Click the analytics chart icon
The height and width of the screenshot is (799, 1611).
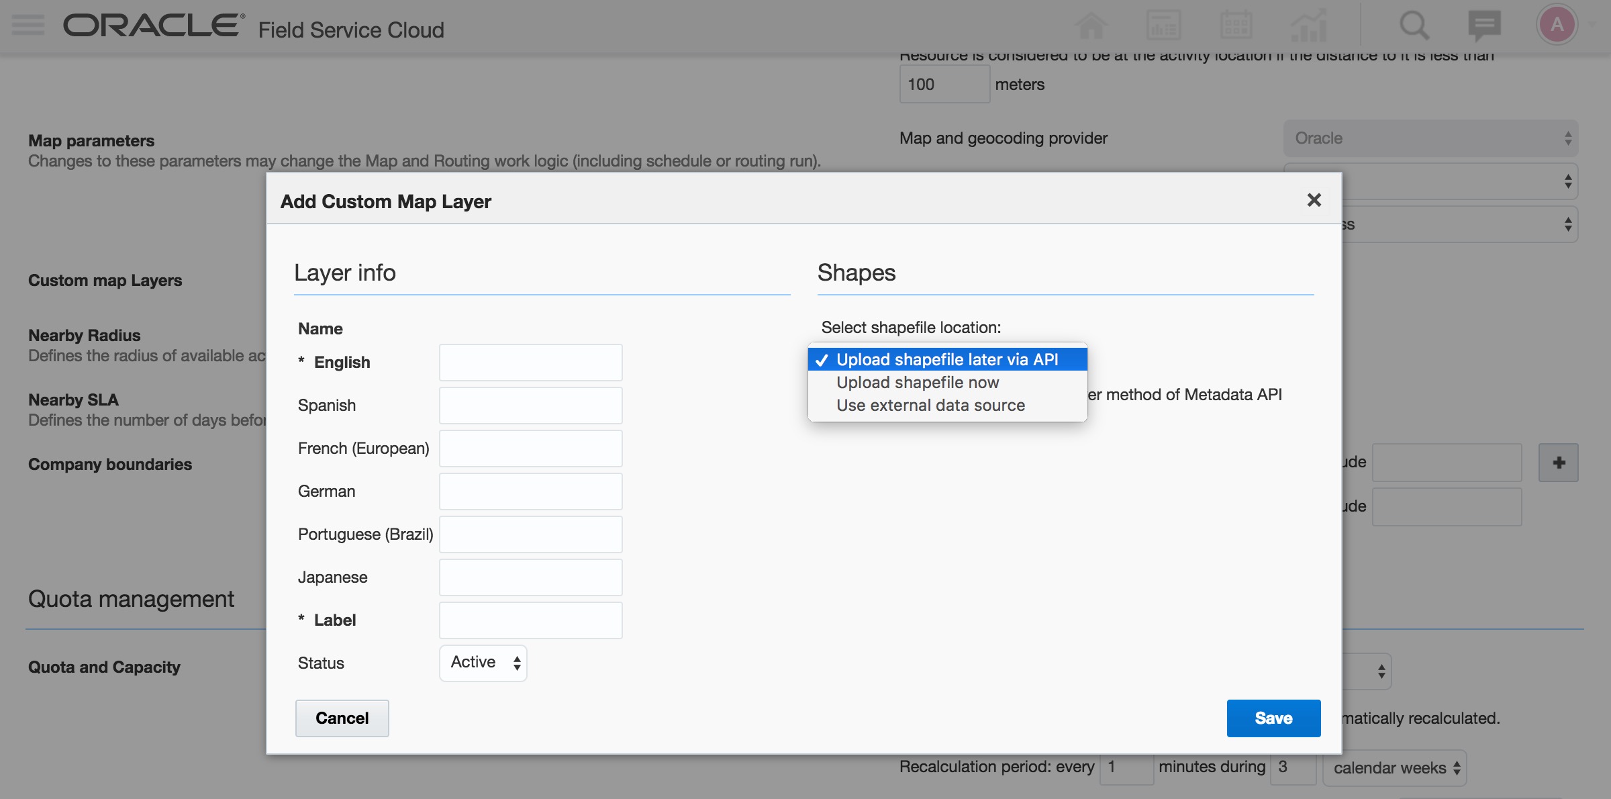(x=1308, y=26)
